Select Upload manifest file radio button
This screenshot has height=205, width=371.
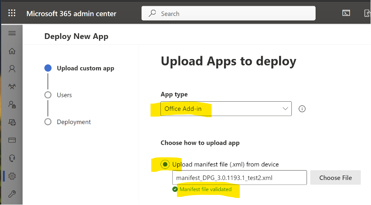click(x=165, y=164)
